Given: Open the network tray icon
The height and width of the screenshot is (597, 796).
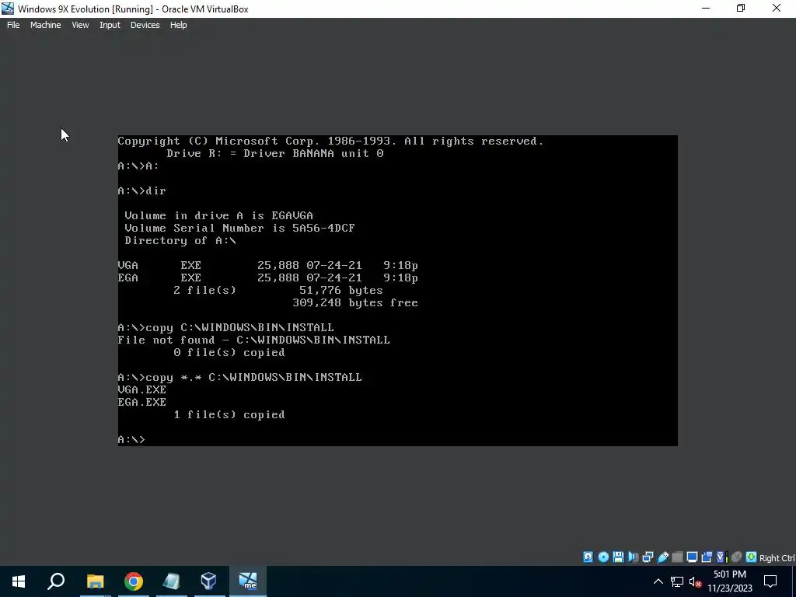Looking at the screenshot, I should (677, 581).
